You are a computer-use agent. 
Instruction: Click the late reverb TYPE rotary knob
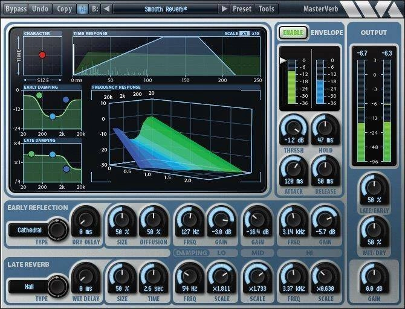click(x=57, y=286)
